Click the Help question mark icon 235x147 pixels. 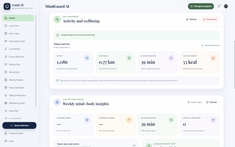tap(6, 141)
